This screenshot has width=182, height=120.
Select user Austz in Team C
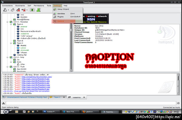coord(23,46)
